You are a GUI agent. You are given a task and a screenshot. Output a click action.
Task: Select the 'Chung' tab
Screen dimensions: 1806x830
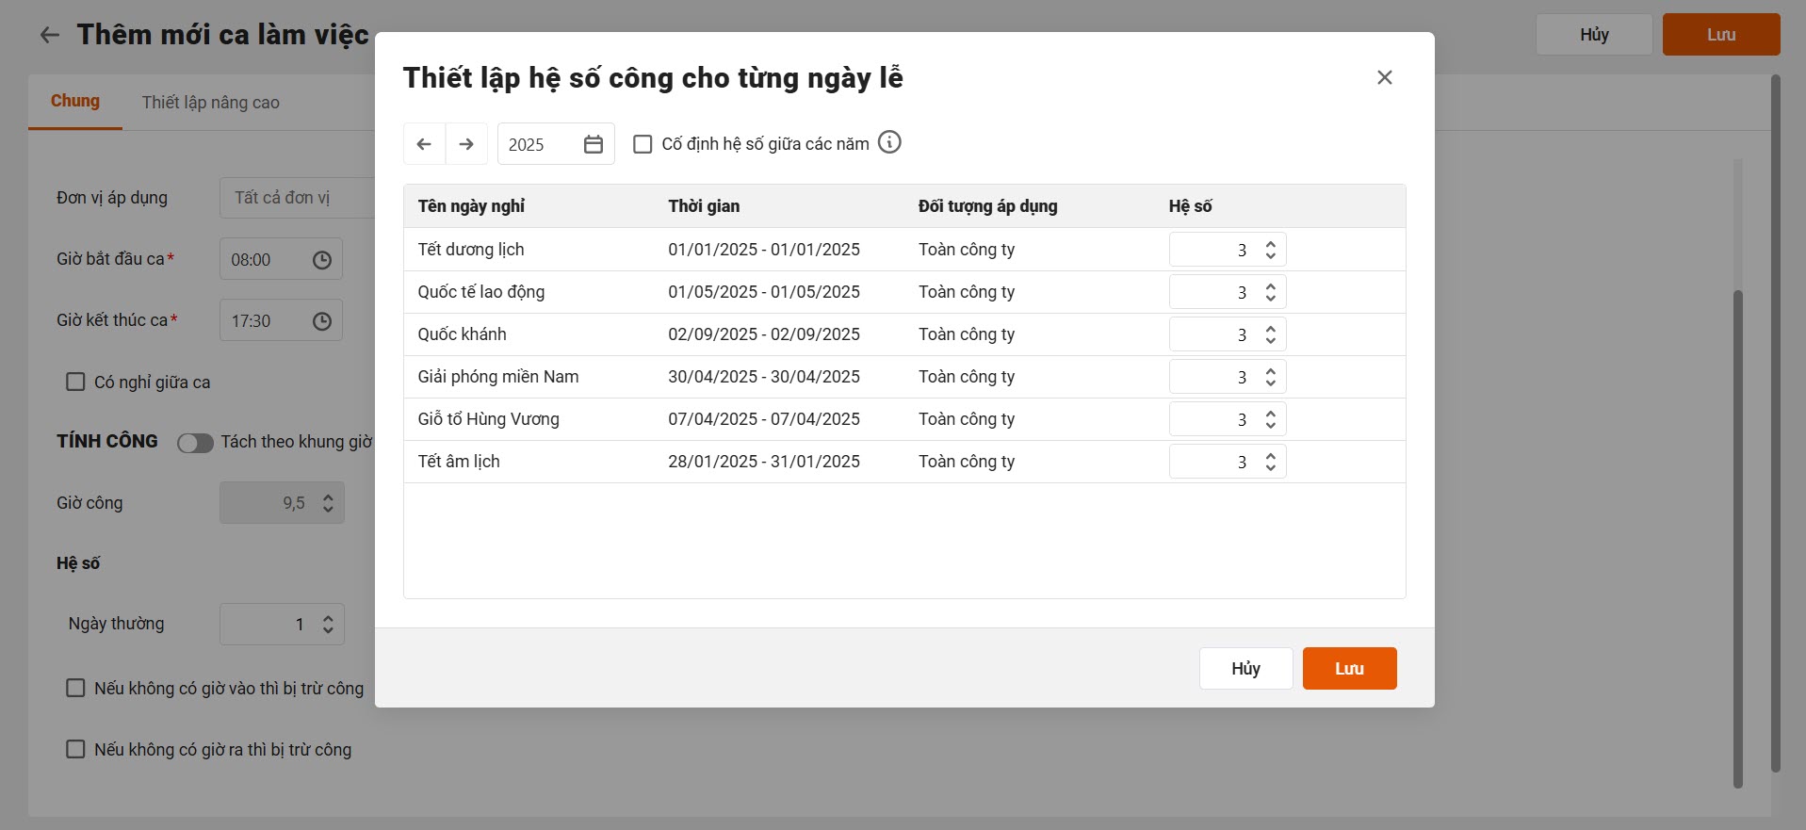75,101
